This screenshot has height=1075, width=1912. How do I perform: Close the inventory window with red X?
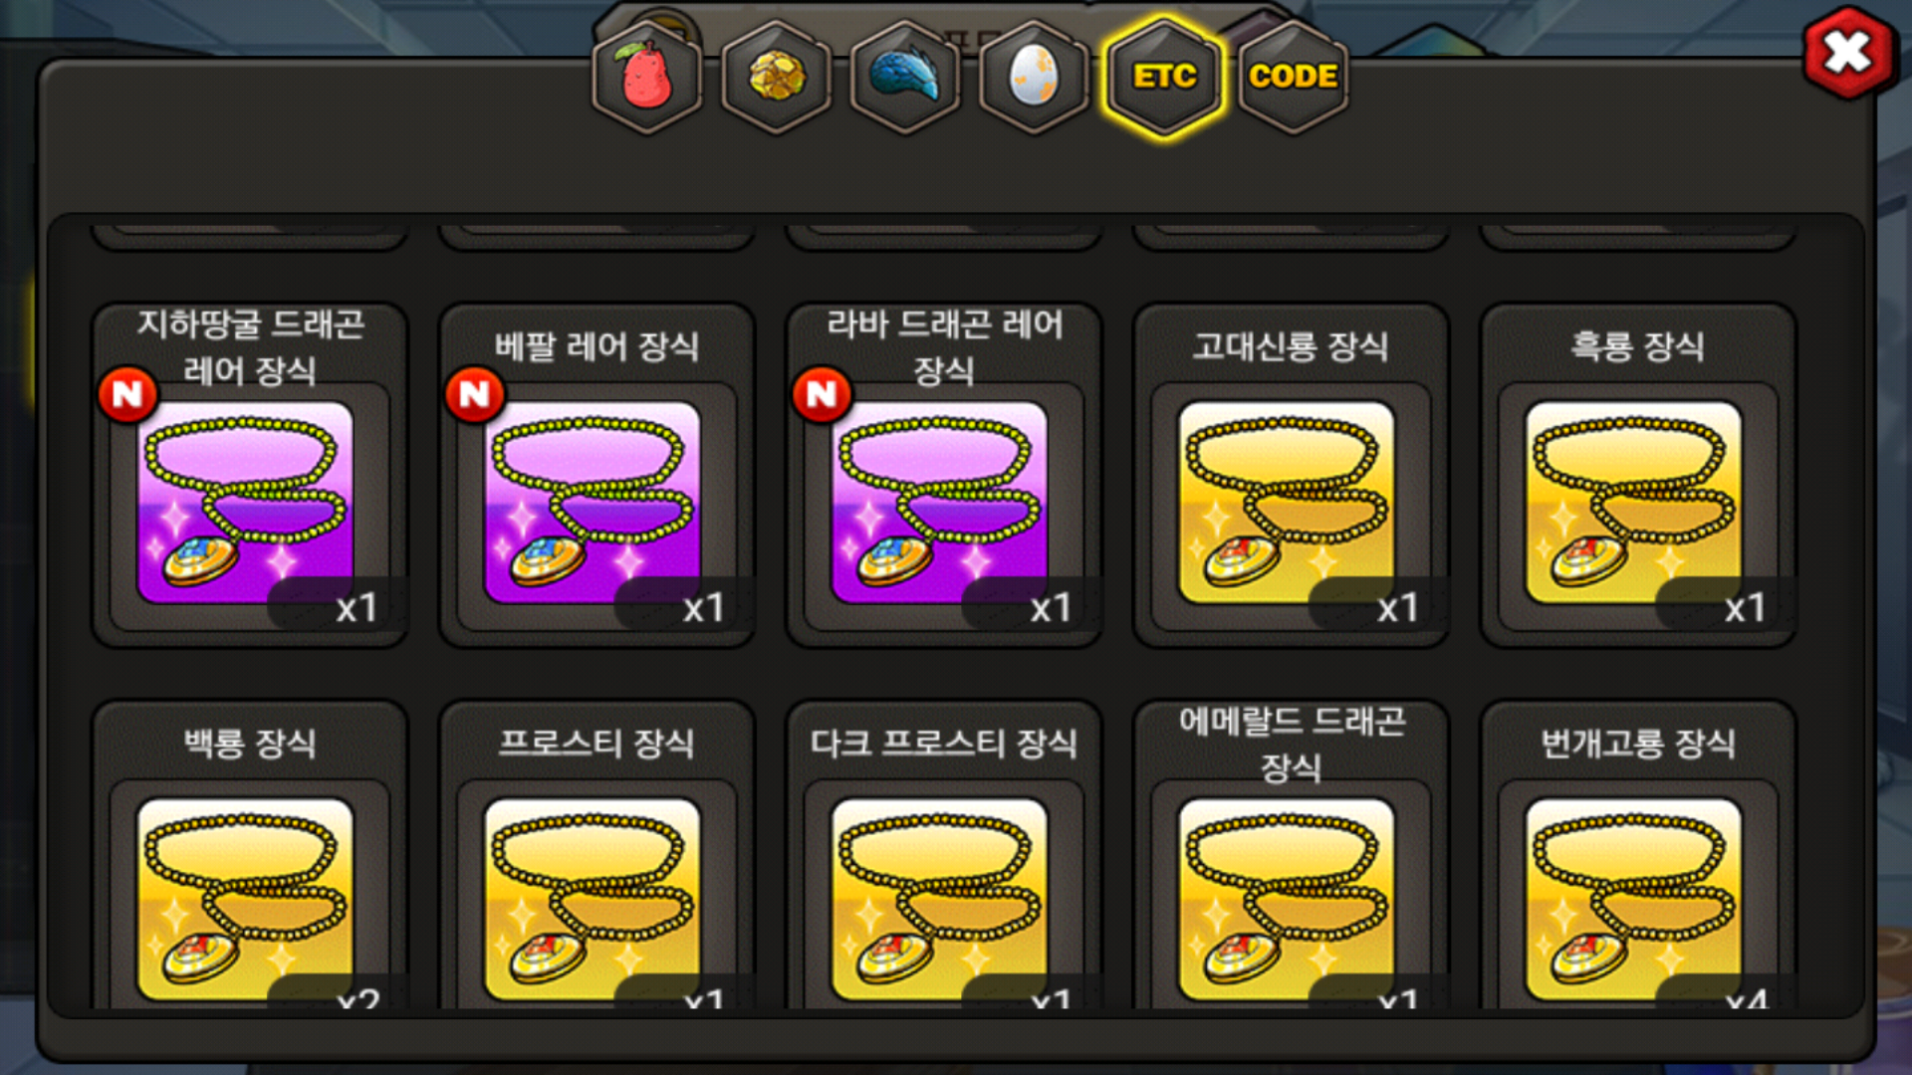point(1849,53)
